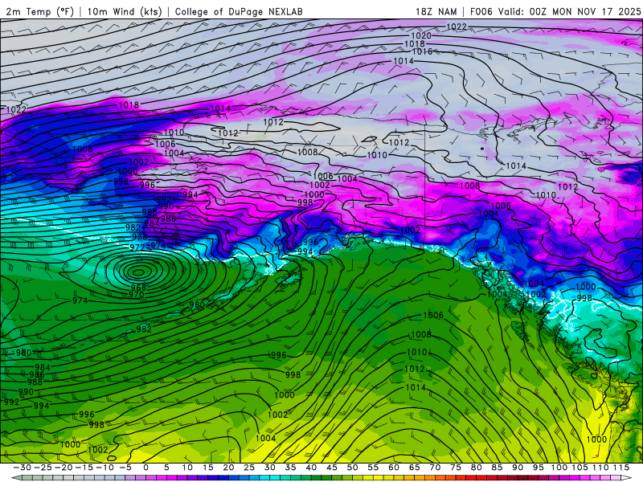Select −30 on the temperature color scale
Viewport: 643px width, 482px height.
pyautogui.click(x=23, y=468)
